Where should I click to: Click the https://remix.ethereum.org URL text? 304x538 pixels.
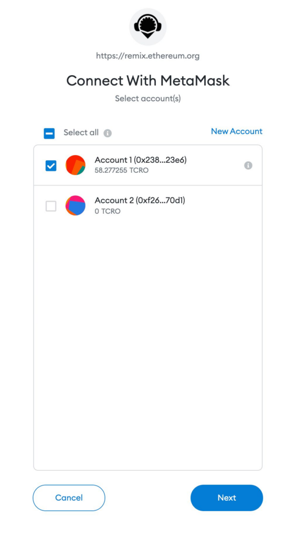pyautogui.click(x=148, y=56)
